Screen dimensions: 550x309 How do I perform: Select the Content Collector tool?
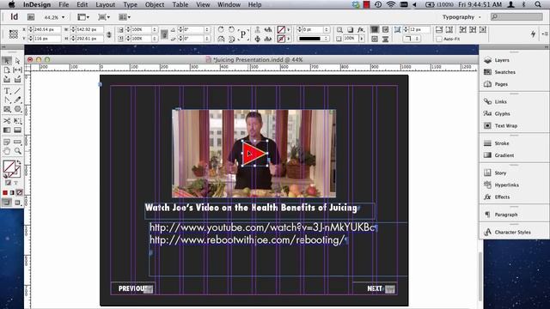(x=7, y=80)
